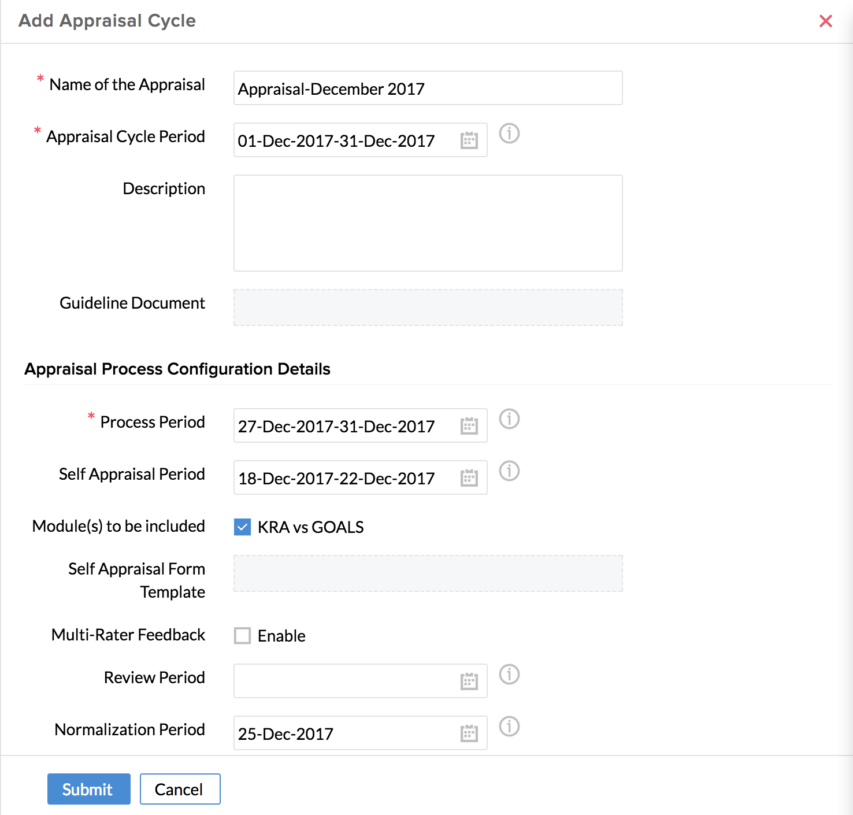
Task: Open calendar picker for Self Appraisal Period
Action: [469, 478]
